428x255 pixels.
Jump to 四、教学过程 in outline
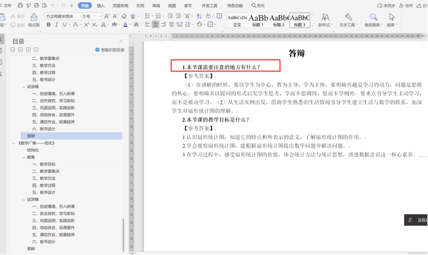44,73
